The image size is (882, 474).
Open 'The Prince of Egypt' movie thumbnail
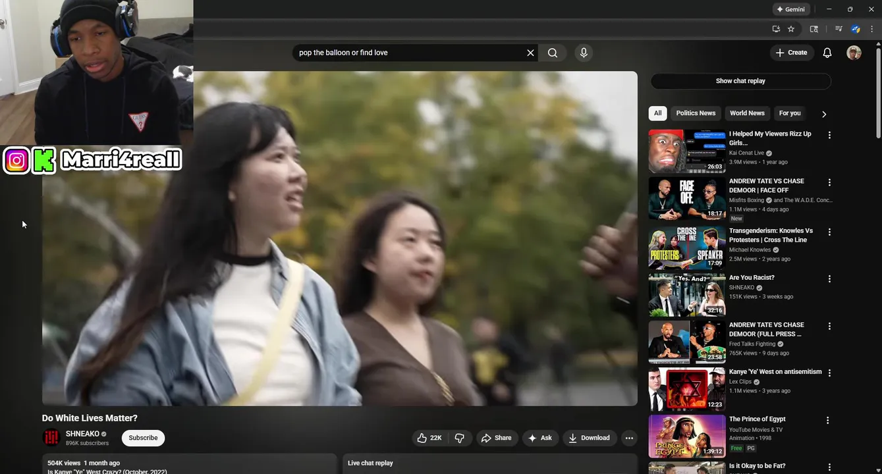click(686, 436)
